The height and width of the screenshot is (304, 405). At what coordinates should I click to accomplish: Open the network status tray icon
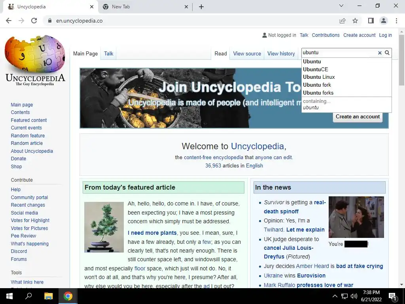click(x=344, y=296)
